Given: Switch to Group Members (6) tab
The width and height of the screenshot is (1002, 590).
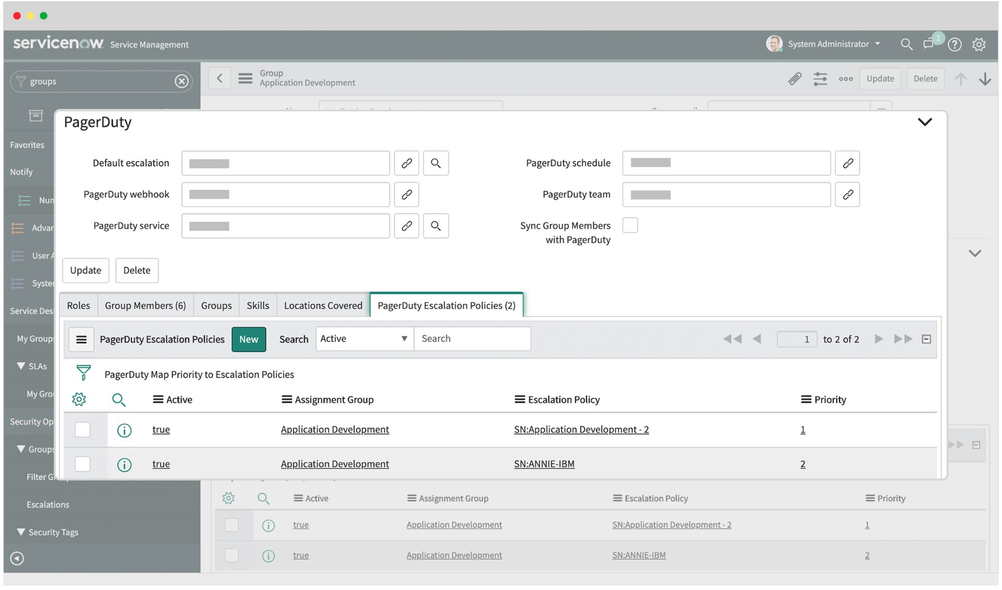Looking at the screenshot, I should (x=145, y=306).
